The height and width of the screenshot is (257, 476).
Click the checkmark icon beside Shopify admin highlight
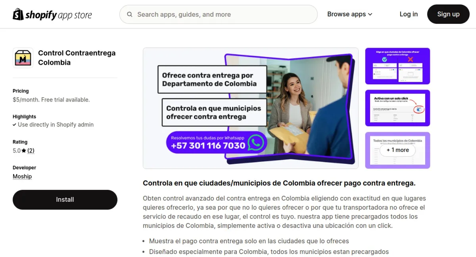[15, 125]
